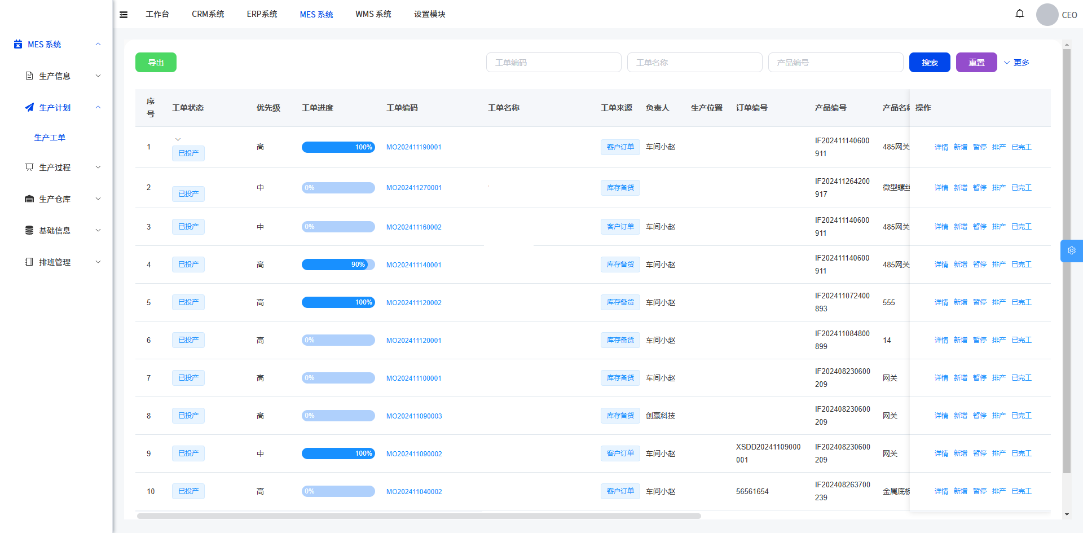Click the 90% progress bar in row 4
The width and height of the screenshot is (1083, 533).
coord(338,265)
